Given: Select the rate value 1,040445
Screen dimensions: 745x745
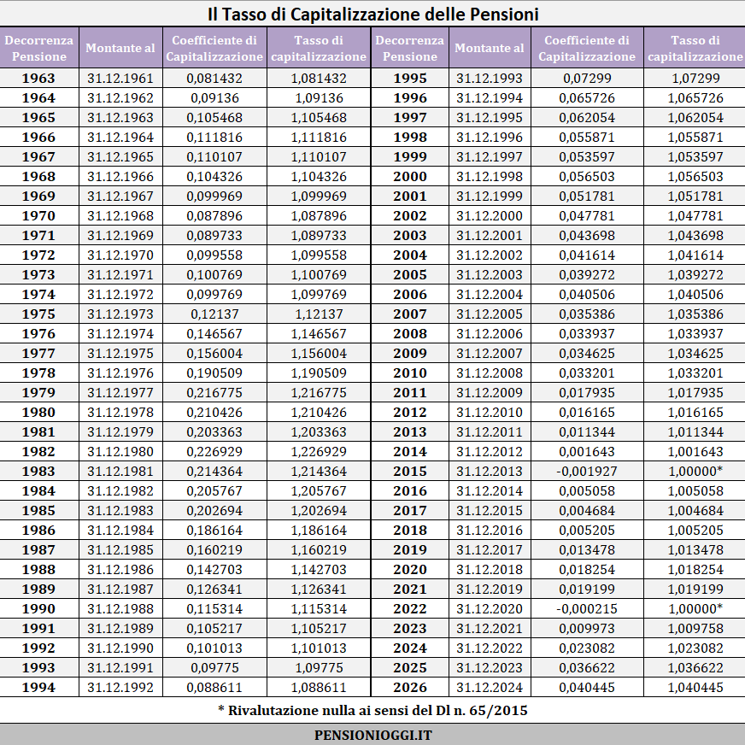Looking at the screenshot, I should pyautogui.click(x=695, y=688).
